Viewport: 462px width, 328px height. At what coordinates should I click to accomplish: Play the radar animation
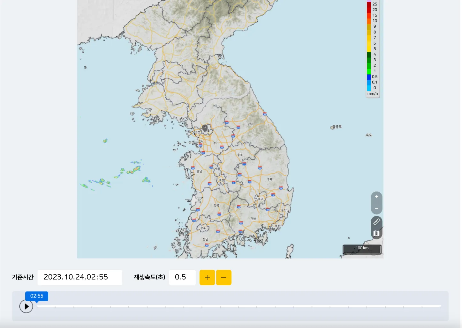[26, 307]
